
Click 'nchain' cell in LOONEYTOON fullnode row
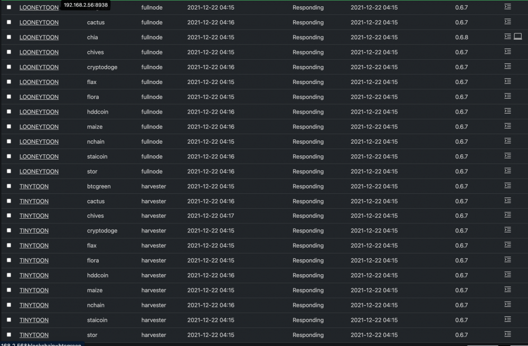click(x=96, y=142)
